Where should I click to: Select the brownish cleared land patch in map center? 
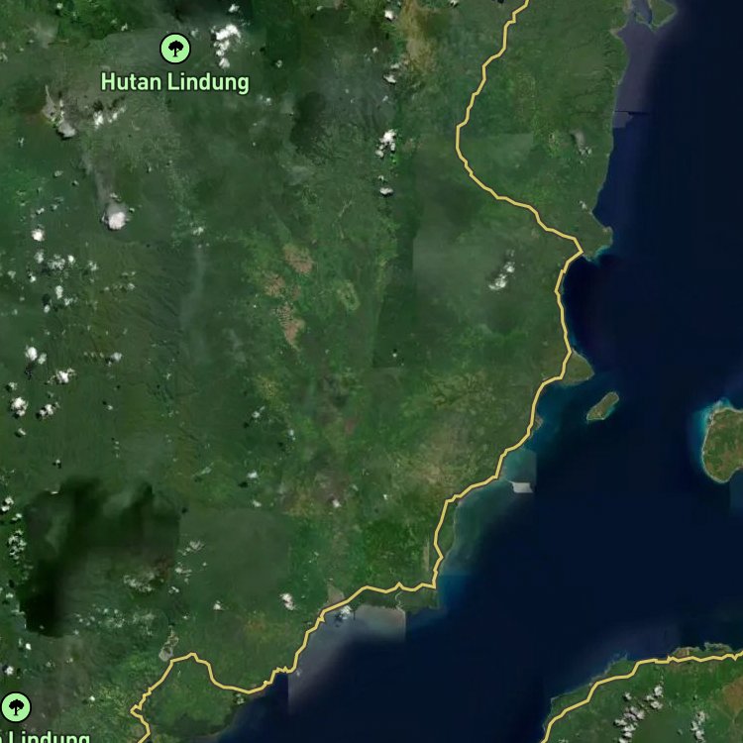click(x=297, y=260)
